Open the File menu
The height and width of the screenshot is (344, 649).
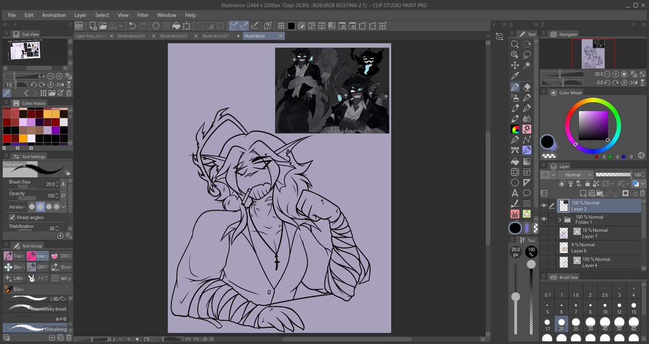pos(12,15)
